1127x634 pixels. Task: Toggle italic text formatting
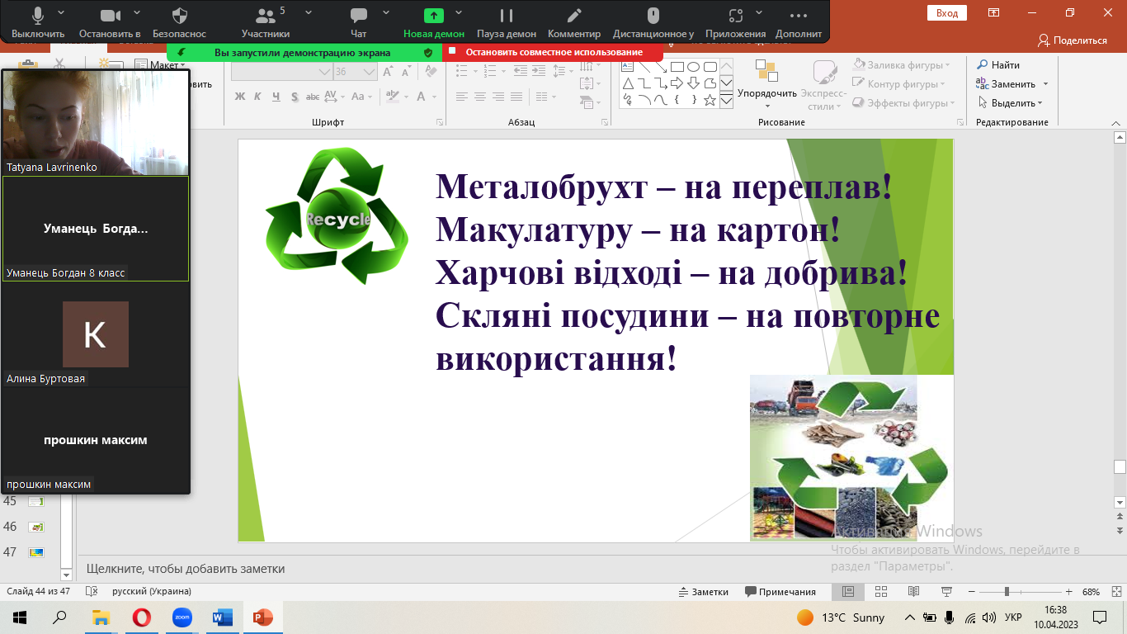point(257,97)
